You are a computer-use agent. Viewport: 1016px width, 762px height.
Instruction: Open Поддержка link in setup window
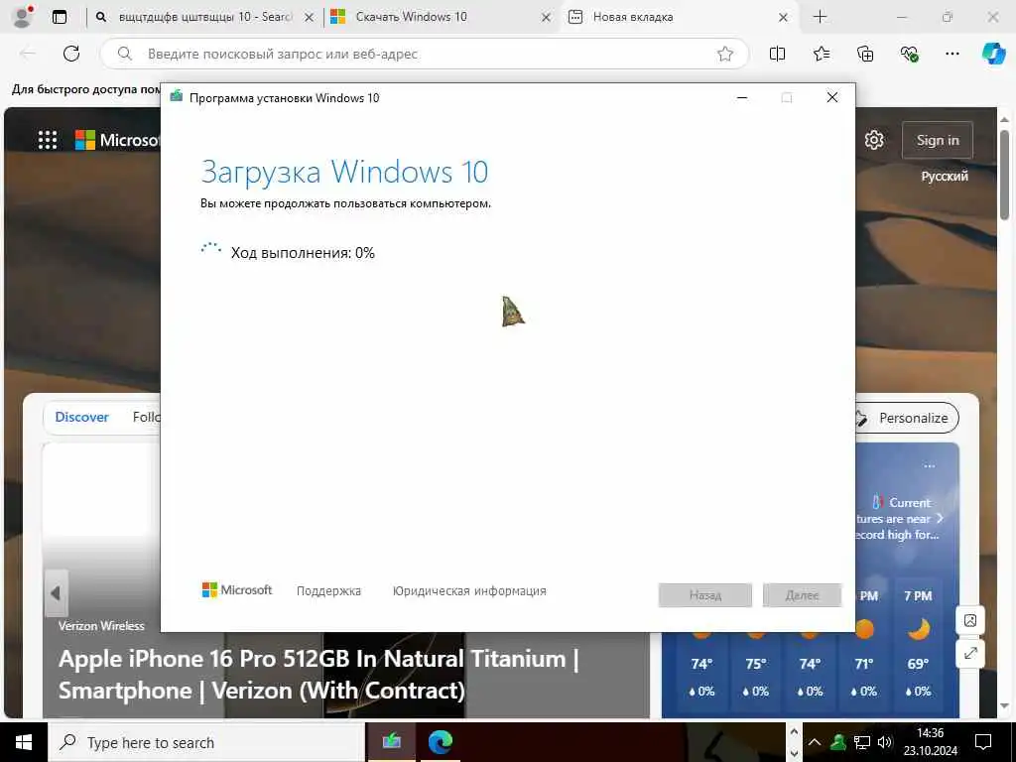click(328, 591)
